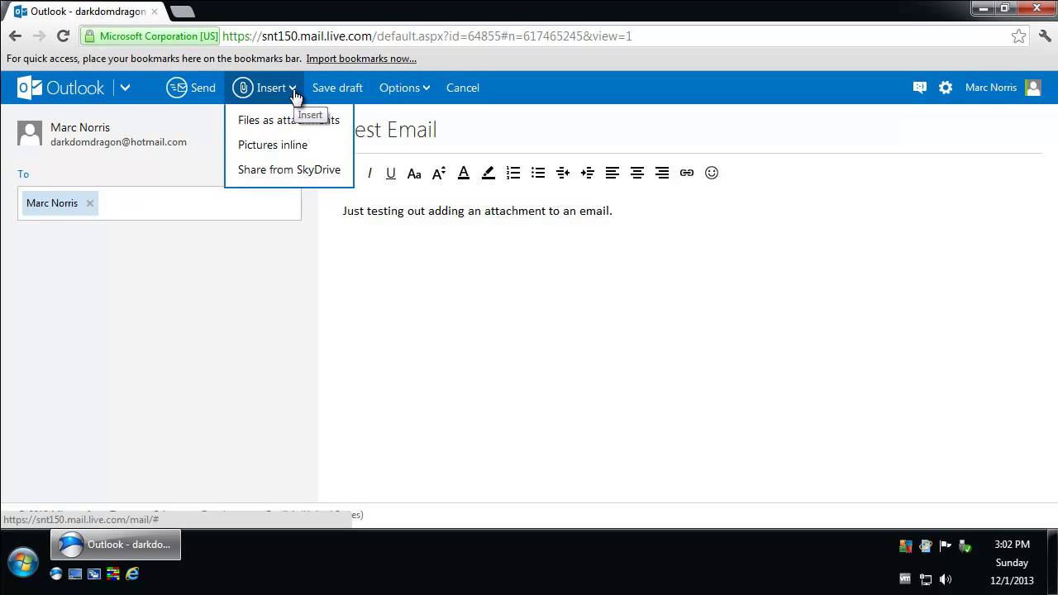Click the To label link

click(23, 174)
